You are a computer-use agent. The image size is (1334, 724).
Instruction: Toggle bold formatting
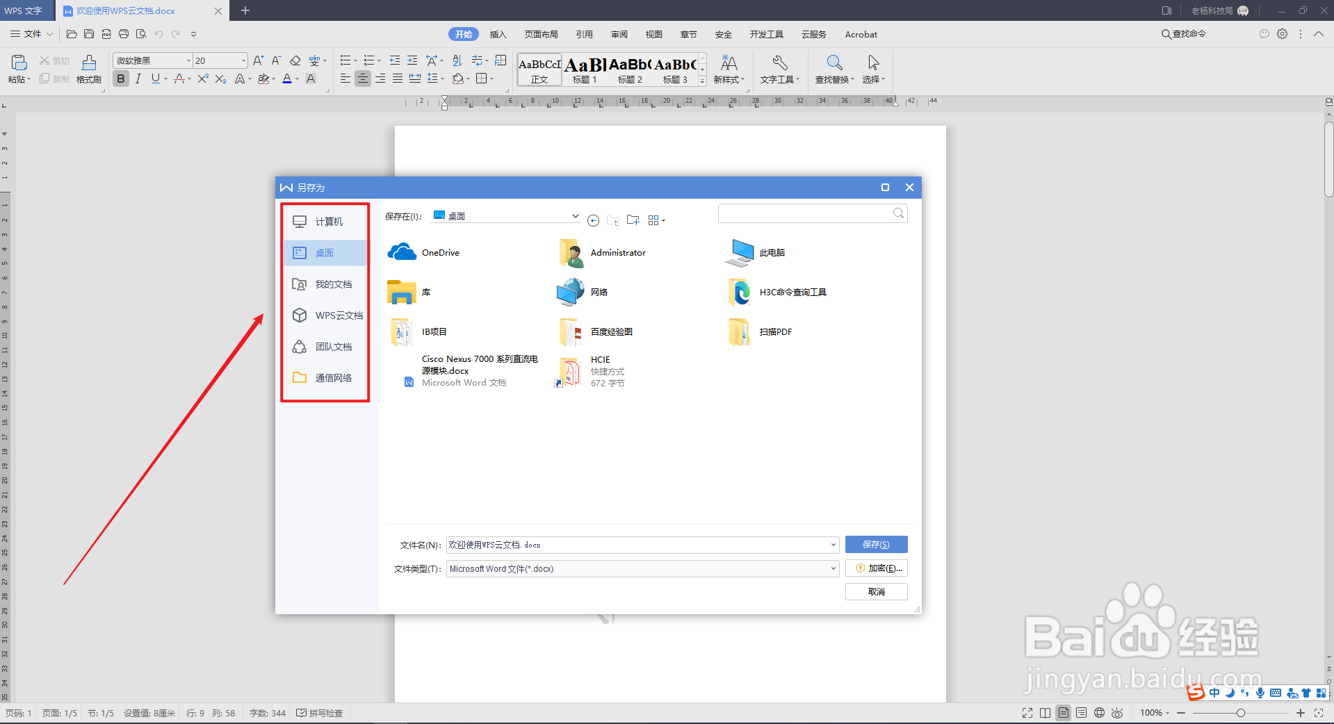click(120, 79)
